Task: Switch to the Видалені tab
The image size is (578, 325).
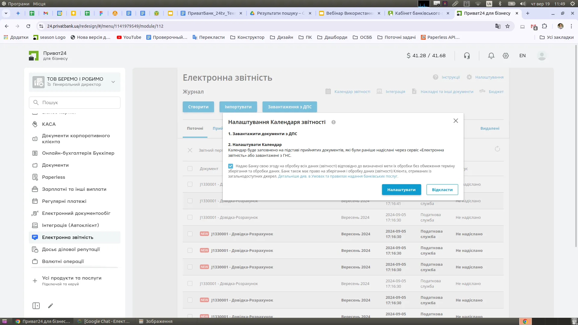Action: pos(489,128)
